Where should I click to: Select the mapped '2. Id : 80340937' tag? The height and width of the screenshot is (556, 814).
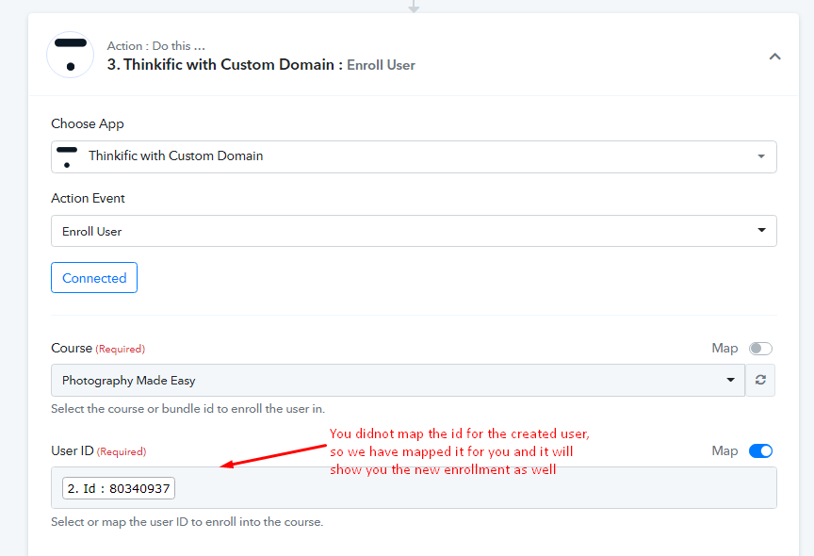point(119,488)
